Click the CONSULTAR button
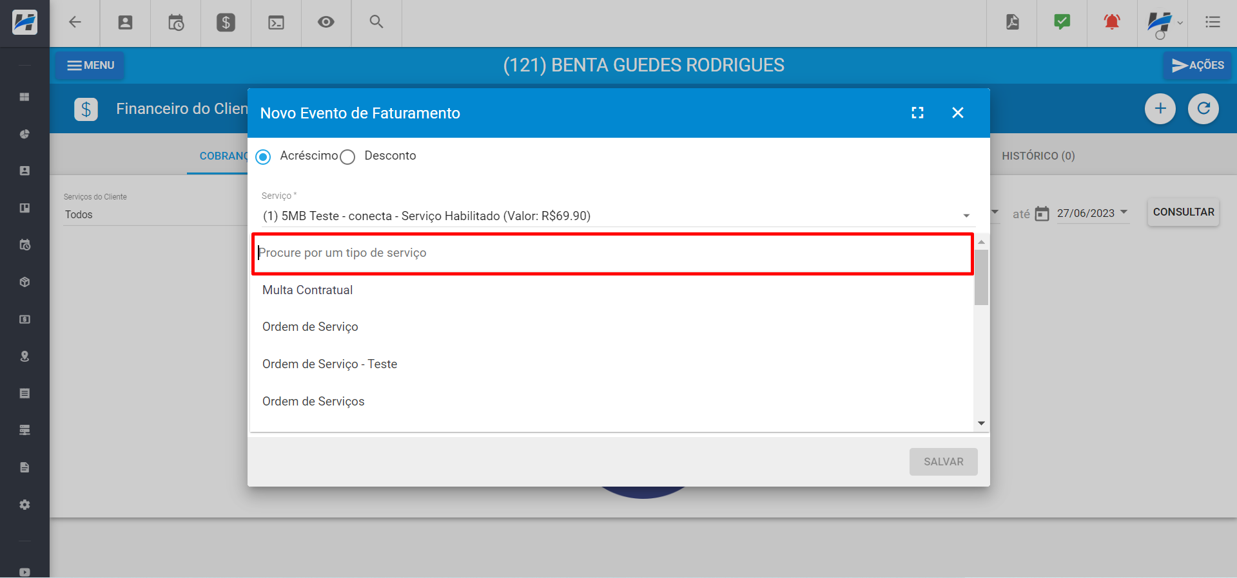 (x=1183, y=212)
